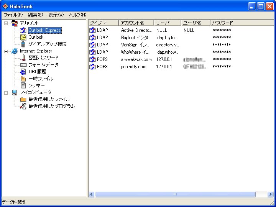Click the icon of the pop.nifty.com POP3 row
The width and height of the screenshot is (276, 207).
(x=92, y=67)
